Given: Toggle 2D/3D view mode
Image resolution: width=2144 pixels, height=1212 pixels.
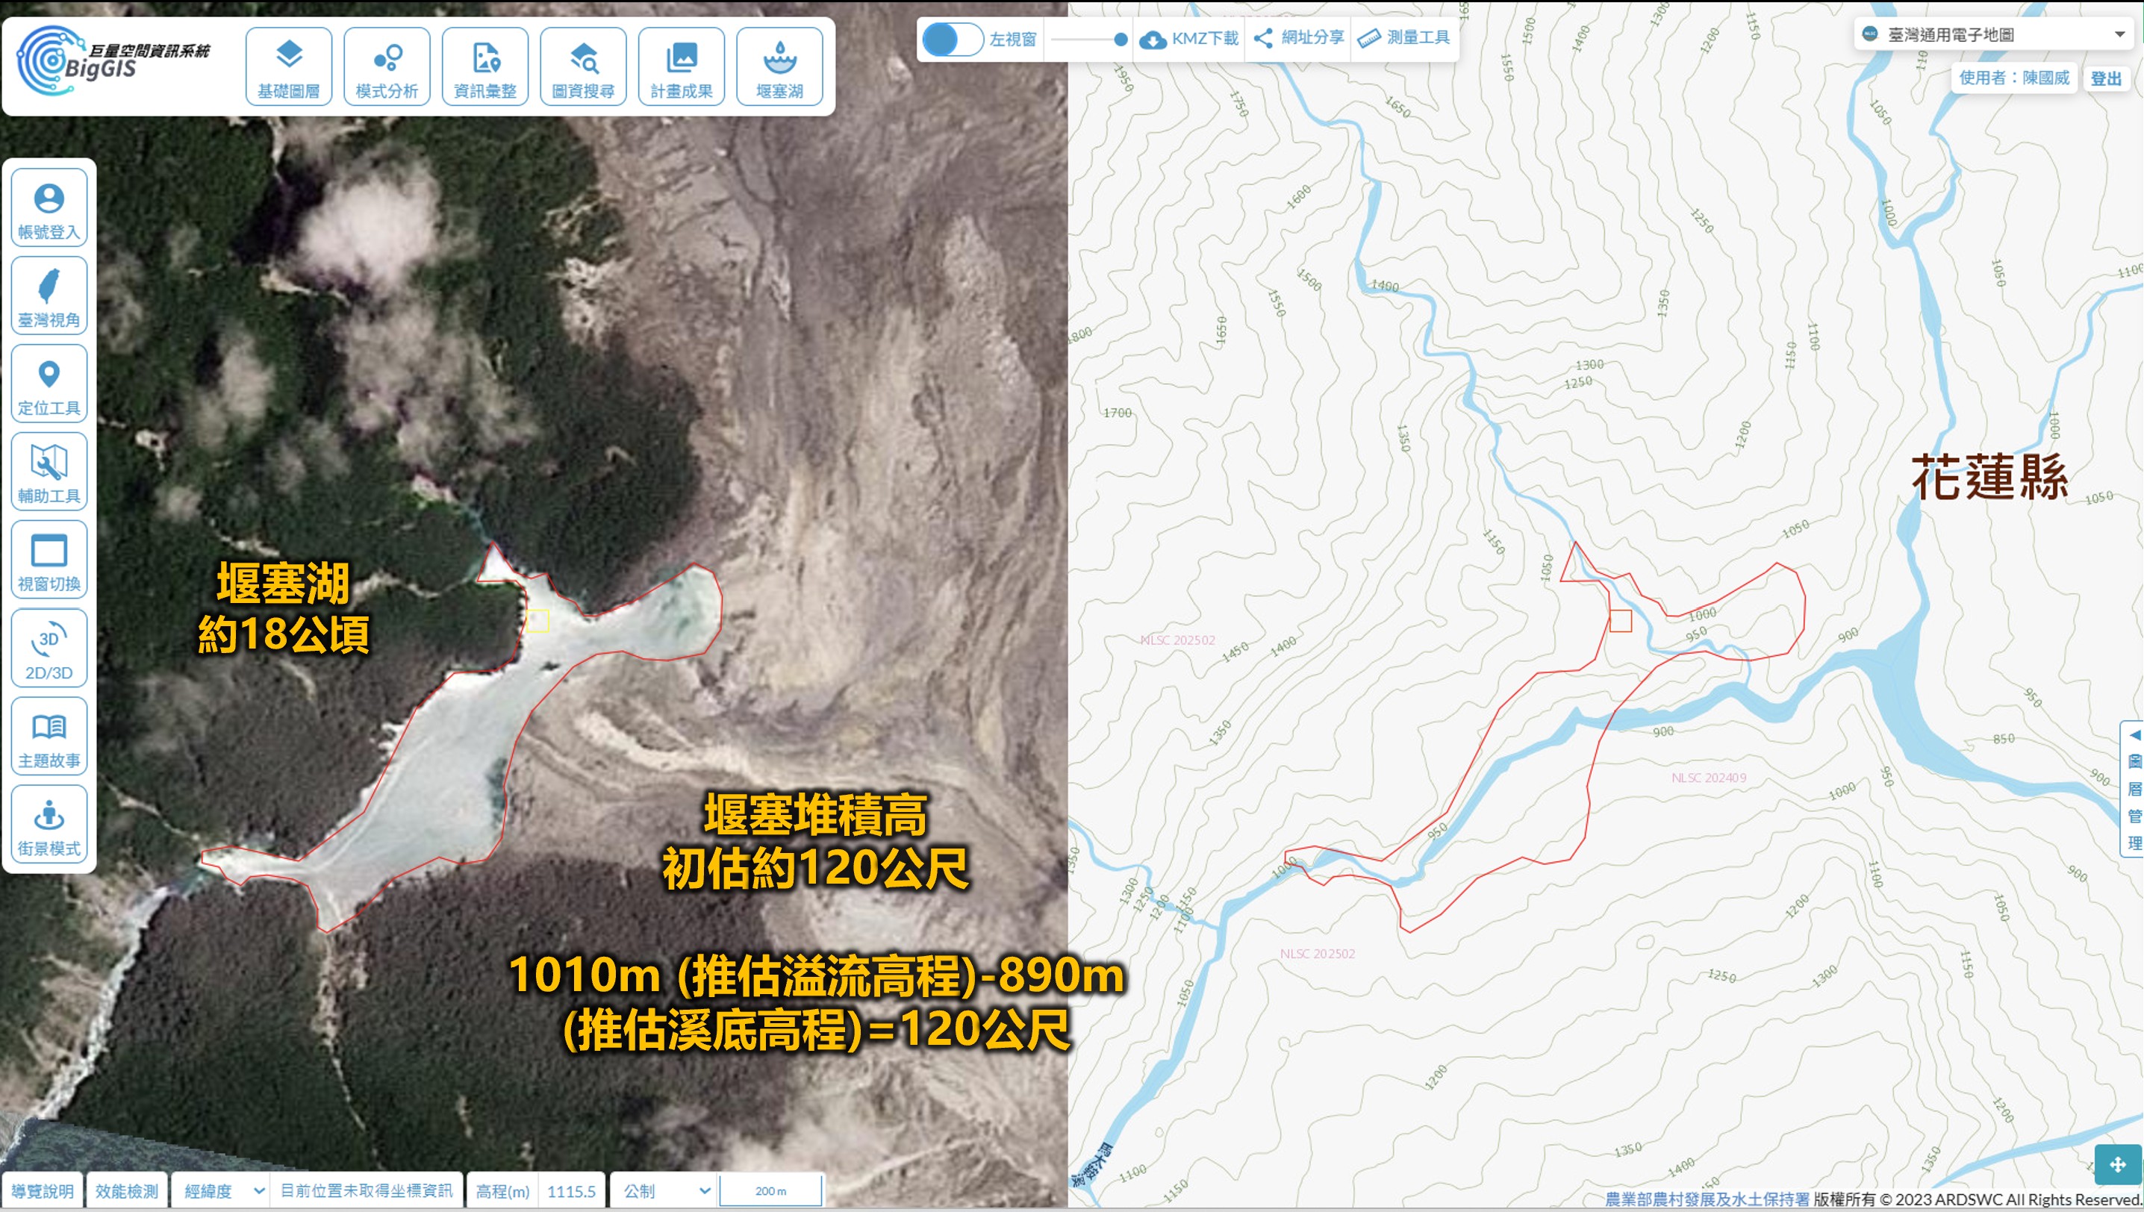Looking at the screenshot, I should (x=49, y=648).
